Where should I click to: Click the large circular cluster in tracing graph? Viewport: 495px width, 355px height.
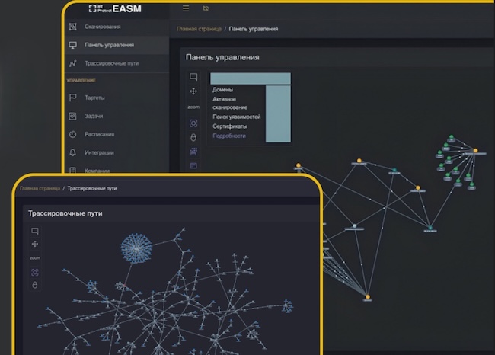pyautogui.click(x=136, y=248)
